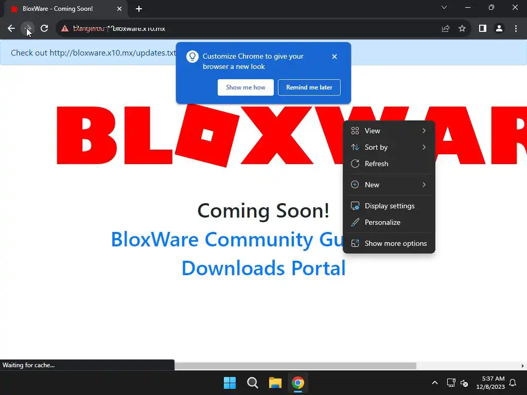
Task: Open the notifications bell icon
Action: [513, 383]
